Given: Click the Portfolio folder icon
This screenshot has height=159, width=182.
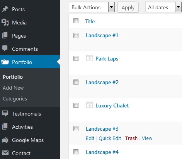Looking at the screenshot, I should [5, 62].
